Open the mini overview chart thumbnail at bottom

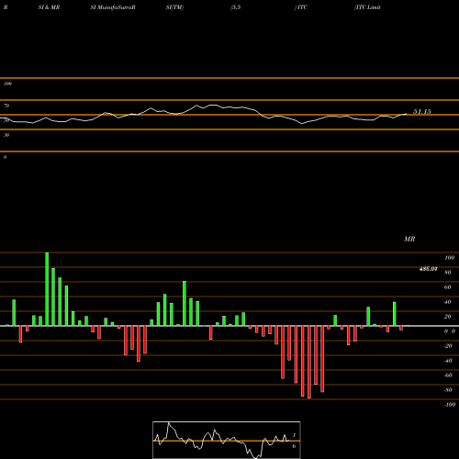click(227, 440)
